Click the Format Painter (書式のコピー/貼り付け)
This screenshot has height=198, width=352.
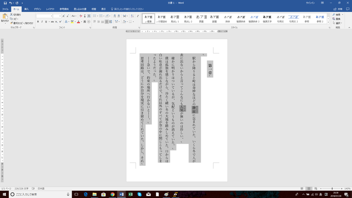pos(22,23)
